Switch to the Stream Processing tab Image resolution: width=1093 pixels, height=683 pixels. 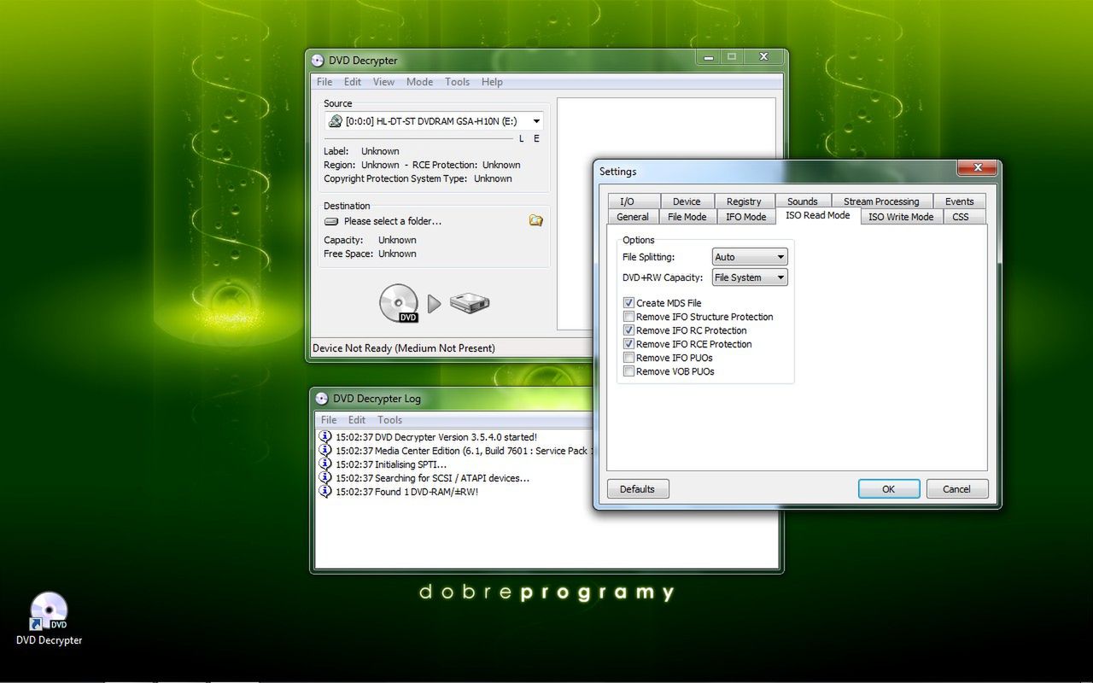(881, 201)
